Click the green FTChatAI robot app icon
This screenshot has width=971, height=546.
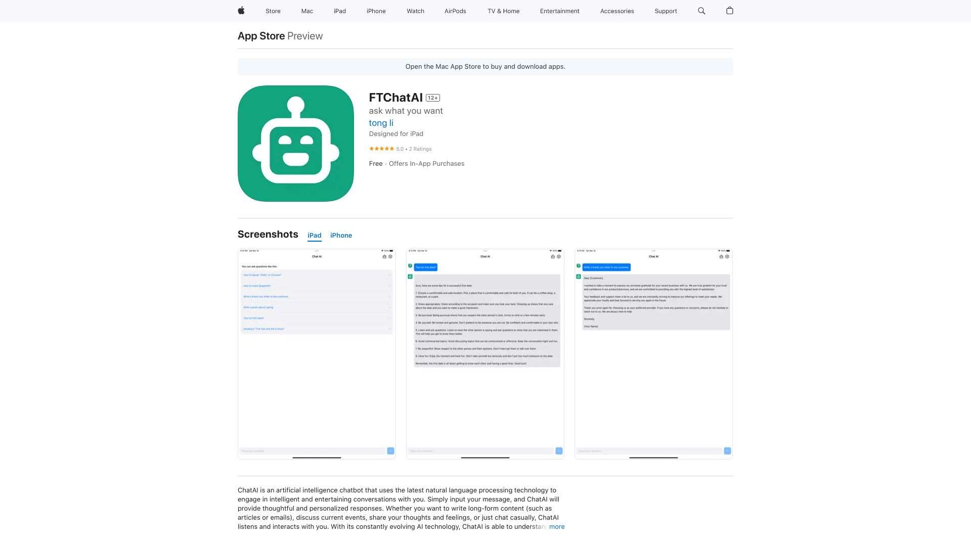[x=295, y=143]
